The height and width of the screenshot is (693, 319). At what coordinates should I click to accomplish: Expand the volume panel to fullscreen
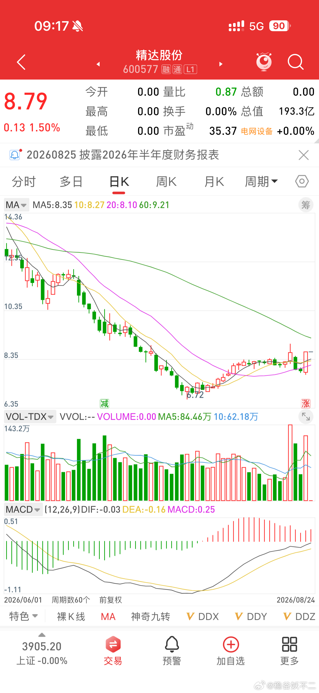pos(306,417)
